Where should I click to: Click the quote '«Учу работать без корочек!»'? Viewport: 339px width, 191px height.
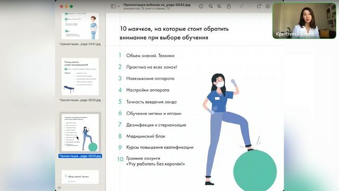click(156, 164)
